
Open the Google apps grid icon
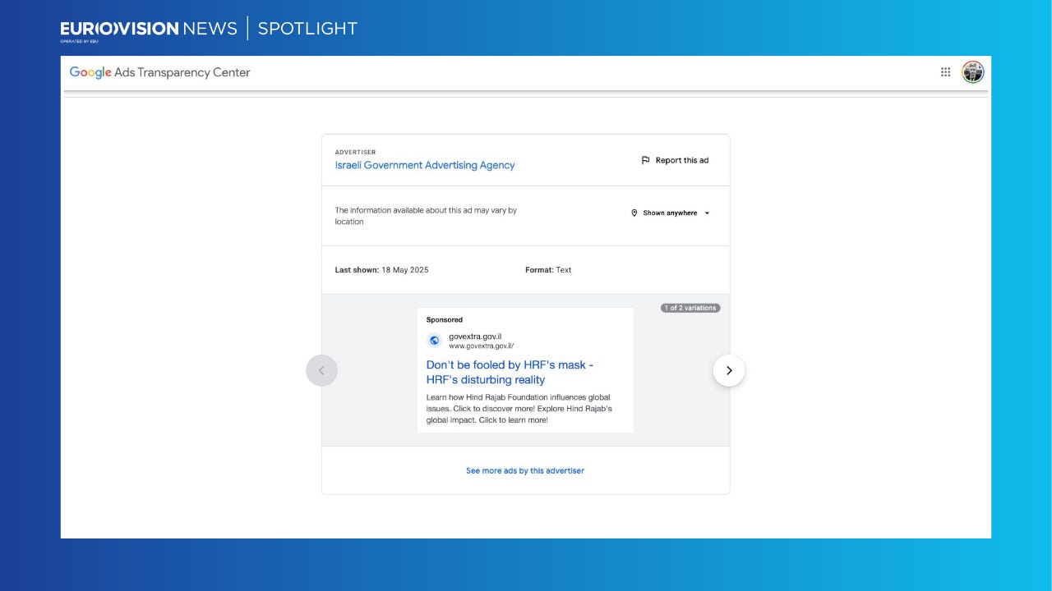[x=945, y=72]
